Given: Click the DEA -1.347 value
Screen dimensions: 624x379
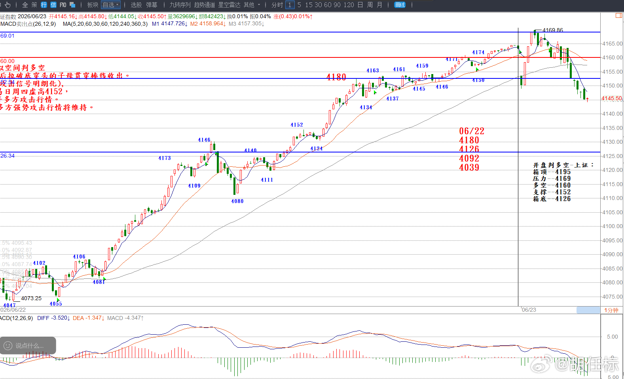Looking at the screenshot, I should point(89,318).
